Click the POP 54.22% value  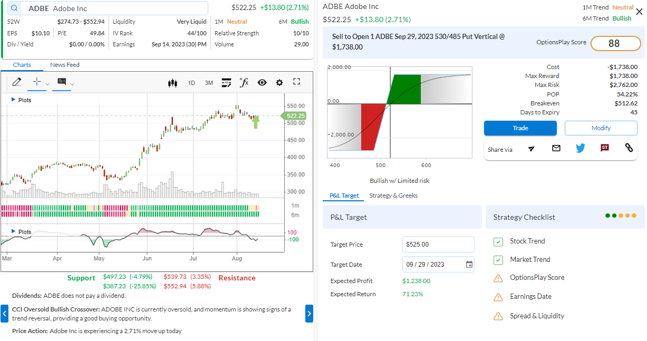[628, 94]
